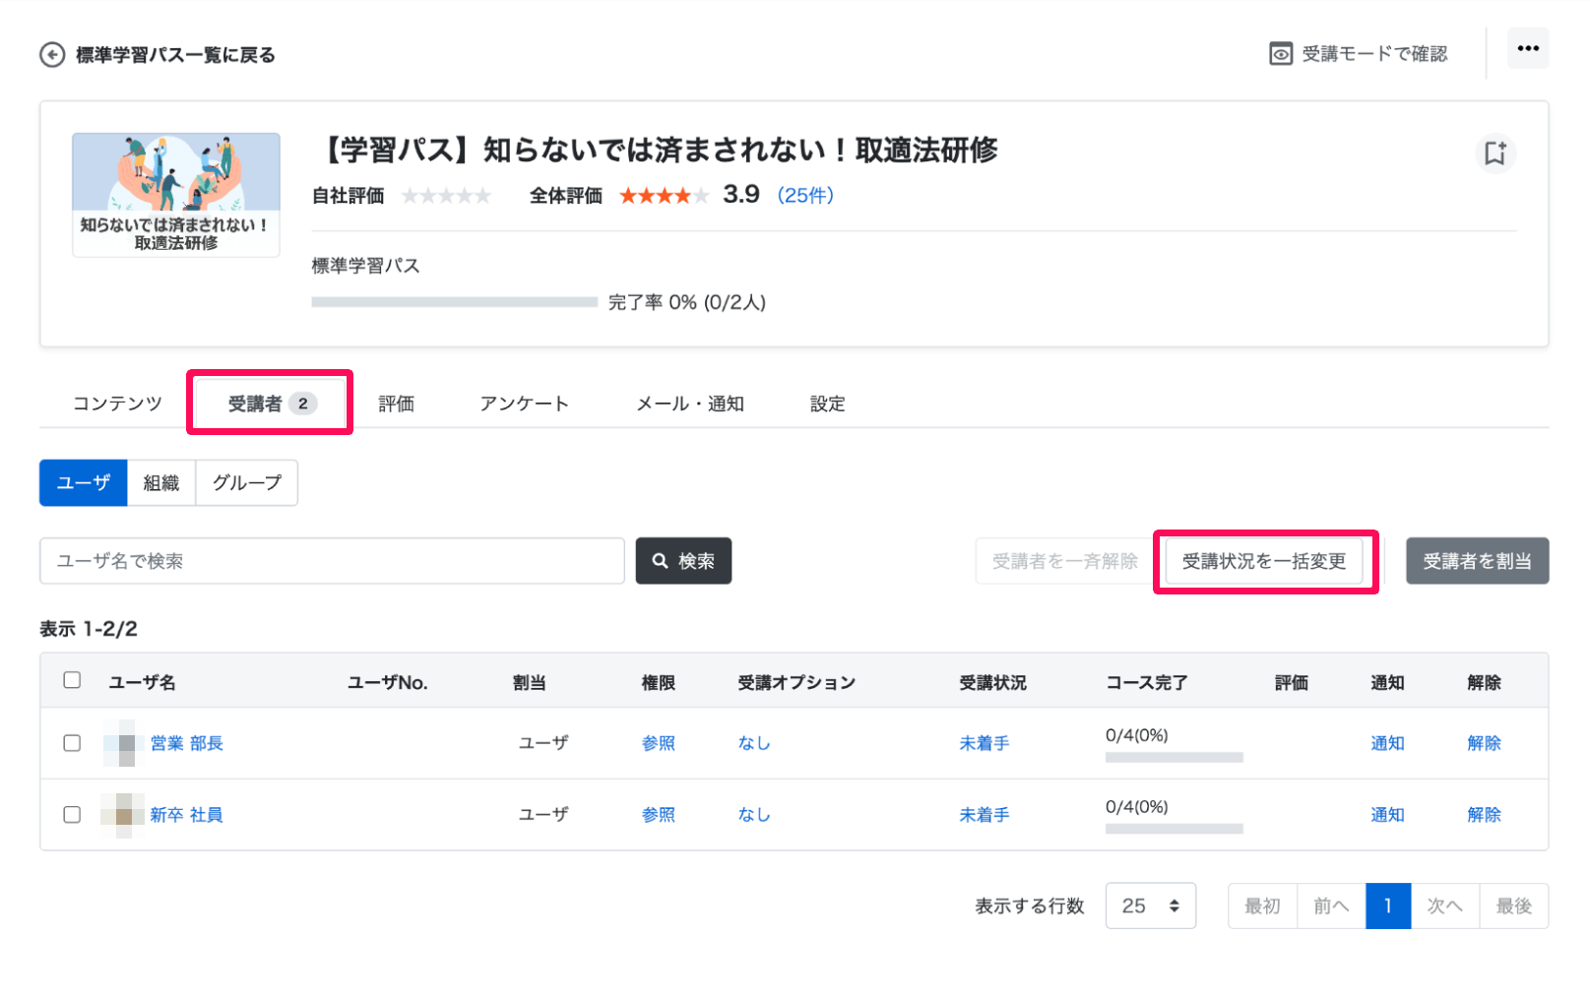The width and height of the screenshot is (1590, 999).
Task: Select the グループ filter button
Action: (247, 482)
